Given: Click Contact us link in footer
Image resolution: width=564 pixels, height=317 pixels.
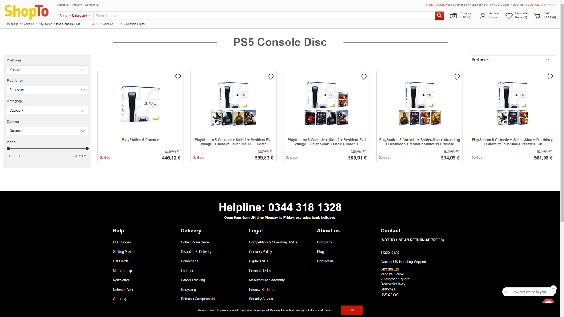Looking at the screenshot, I should (x=325, y=261).
